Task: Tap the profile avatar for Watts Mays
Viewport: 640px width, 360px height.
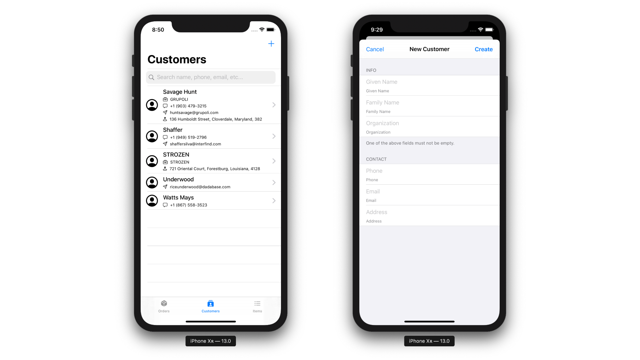Action: coord(152,200)
